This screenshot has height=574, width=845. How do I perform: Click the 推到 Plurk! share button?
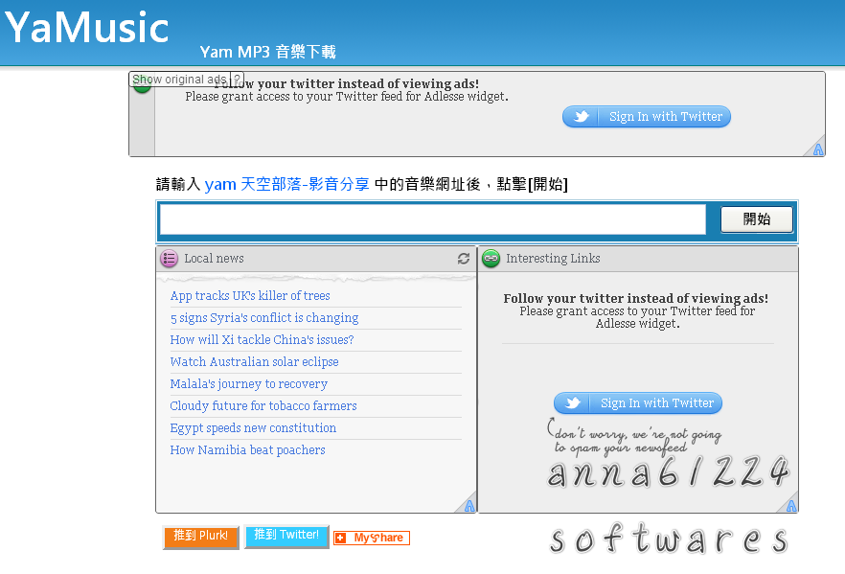(201, 537)
